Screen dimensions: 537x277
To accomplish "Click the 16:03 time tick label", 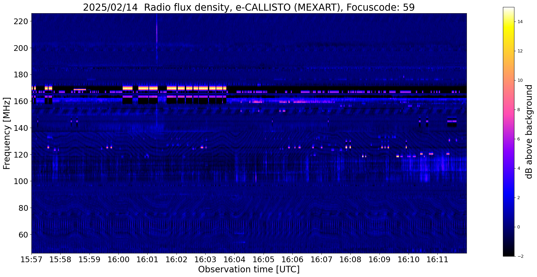I will coord(206,260).
